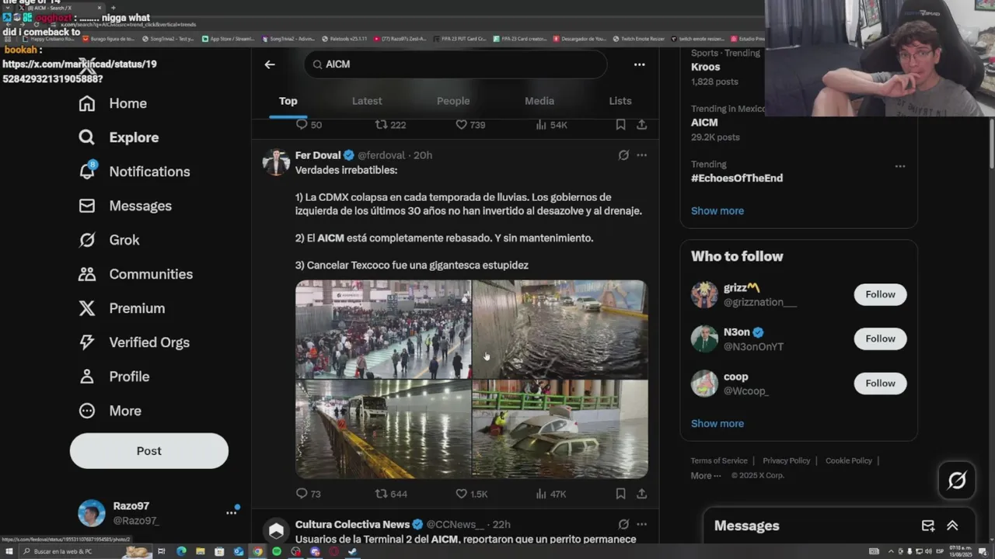Image resolution: width=995 pixels, height=559 pixels.
Task: Show more under Who to follow
Action: (x=717, y=424)
